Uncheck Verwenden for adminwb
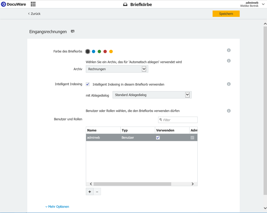The height and width of the screenshot is (213, 267). pyautogui.click(x=158, y=138)
